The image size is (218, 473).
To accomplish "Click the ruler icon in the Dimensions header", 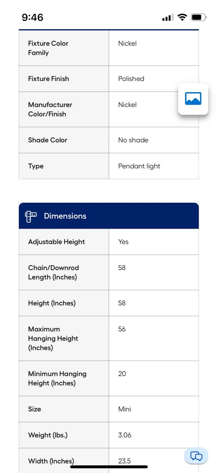I will (31, 216).
